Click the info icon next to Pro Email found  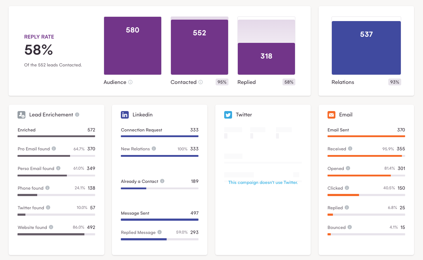(54, 149)
